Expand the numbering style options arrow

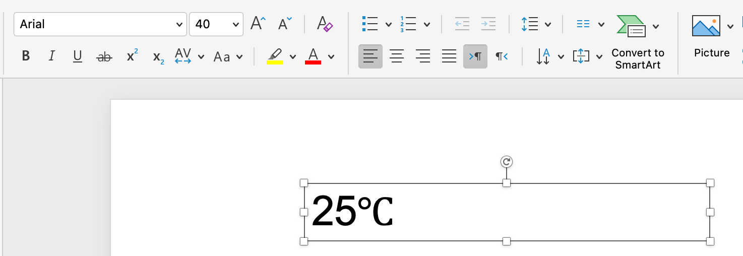tap(427, 24)
